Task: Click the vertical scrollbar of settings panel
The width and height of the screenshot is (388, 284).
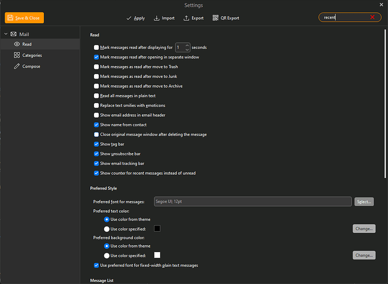Action: pyautogui.click(x=385, y=104)
